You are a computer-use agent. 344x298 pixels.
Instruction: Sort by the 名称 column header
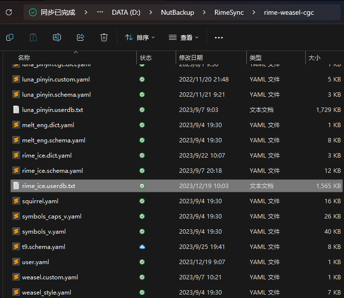pos(24,58)
